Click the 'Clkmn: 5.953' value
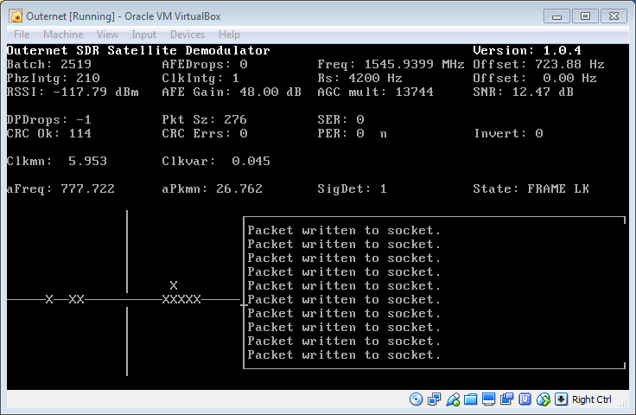Screen dimensions: 636x415 (x=57, y=161)
